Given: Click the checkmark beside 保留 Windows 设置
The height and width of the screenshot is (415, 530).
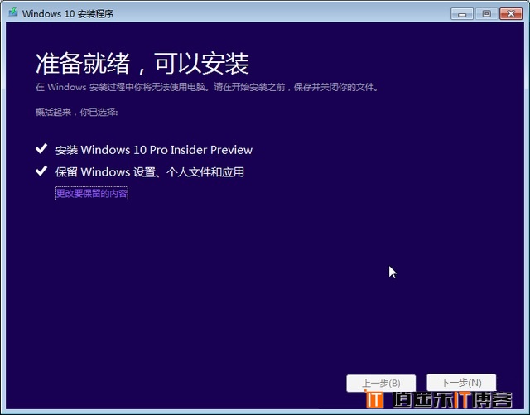Looking at the screenshot, I should pyautogui.click(x=41, y=171).
